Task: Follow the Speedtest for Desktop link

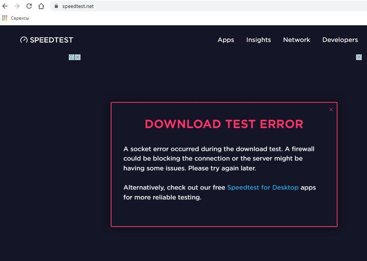Action: pos(262,188)
